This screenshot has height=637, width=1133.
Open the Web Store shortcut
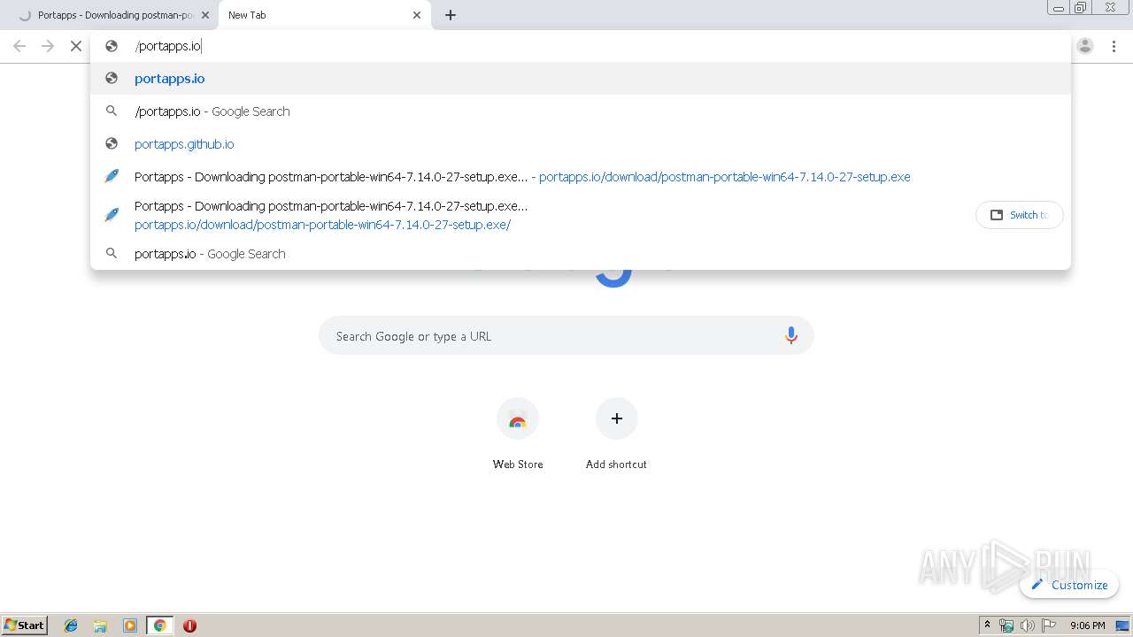[518, 434]
